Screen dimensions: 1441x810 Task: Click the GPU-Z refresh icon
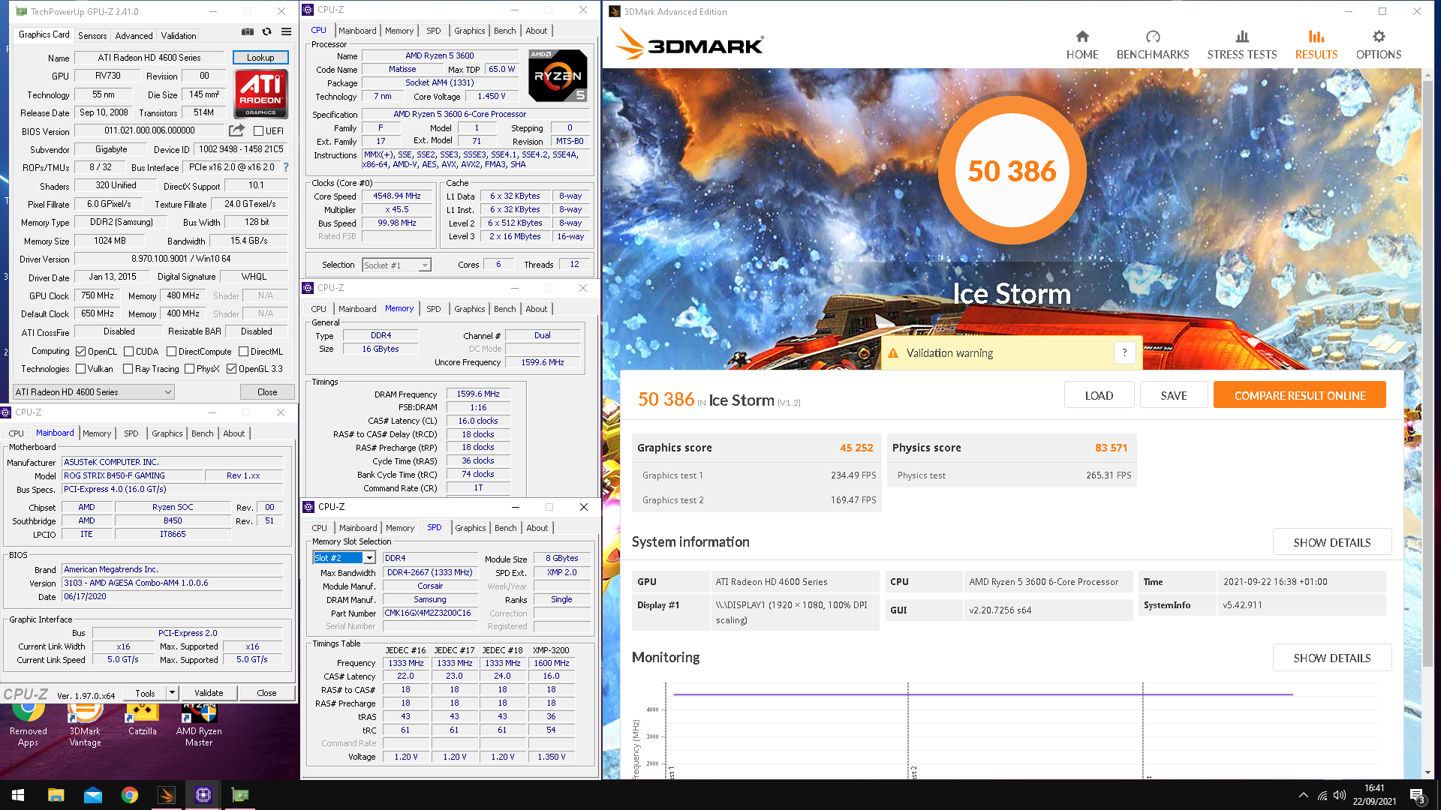point(266,31)
